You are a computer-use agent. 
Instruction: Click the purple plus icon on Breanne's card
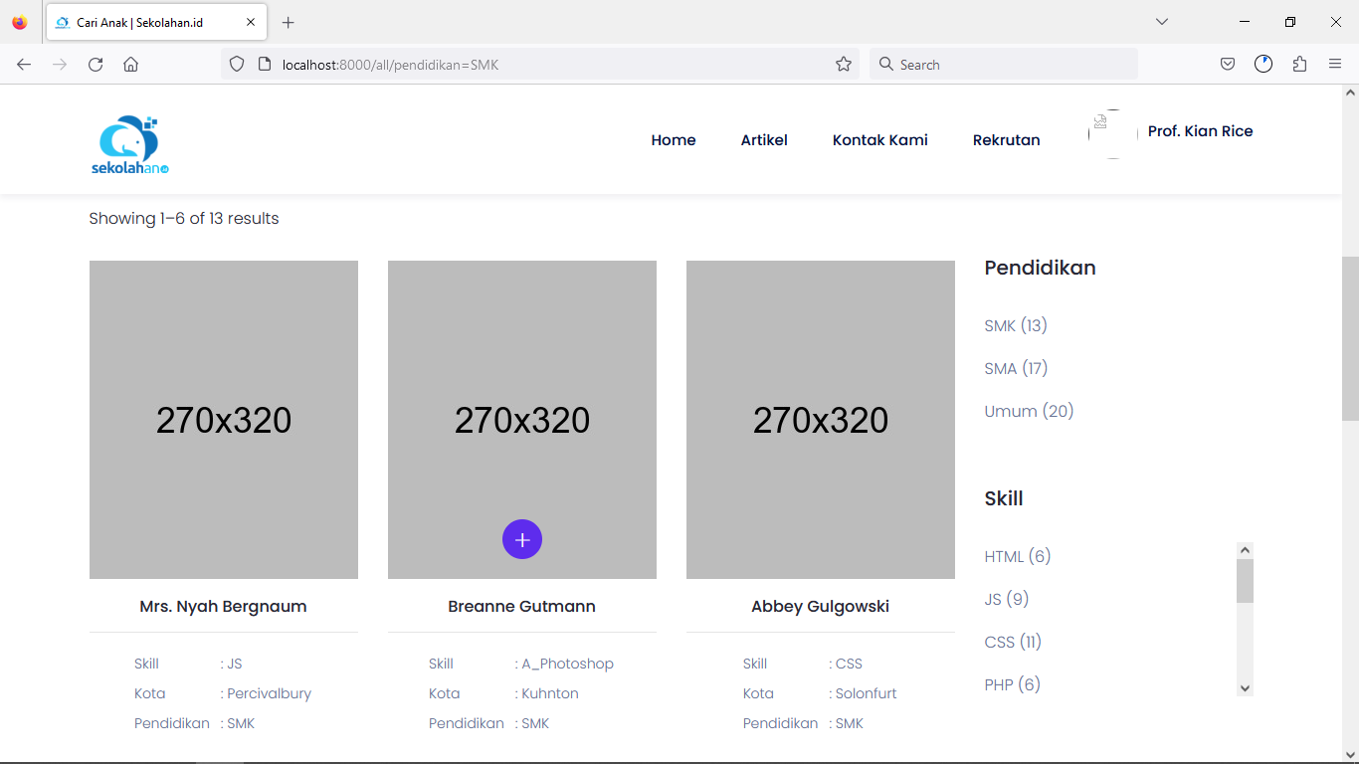pos(522,539)
